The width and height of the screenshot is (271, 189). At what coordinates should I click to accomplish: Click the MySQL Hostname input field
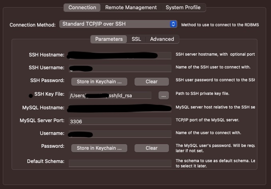pos(120,109)
